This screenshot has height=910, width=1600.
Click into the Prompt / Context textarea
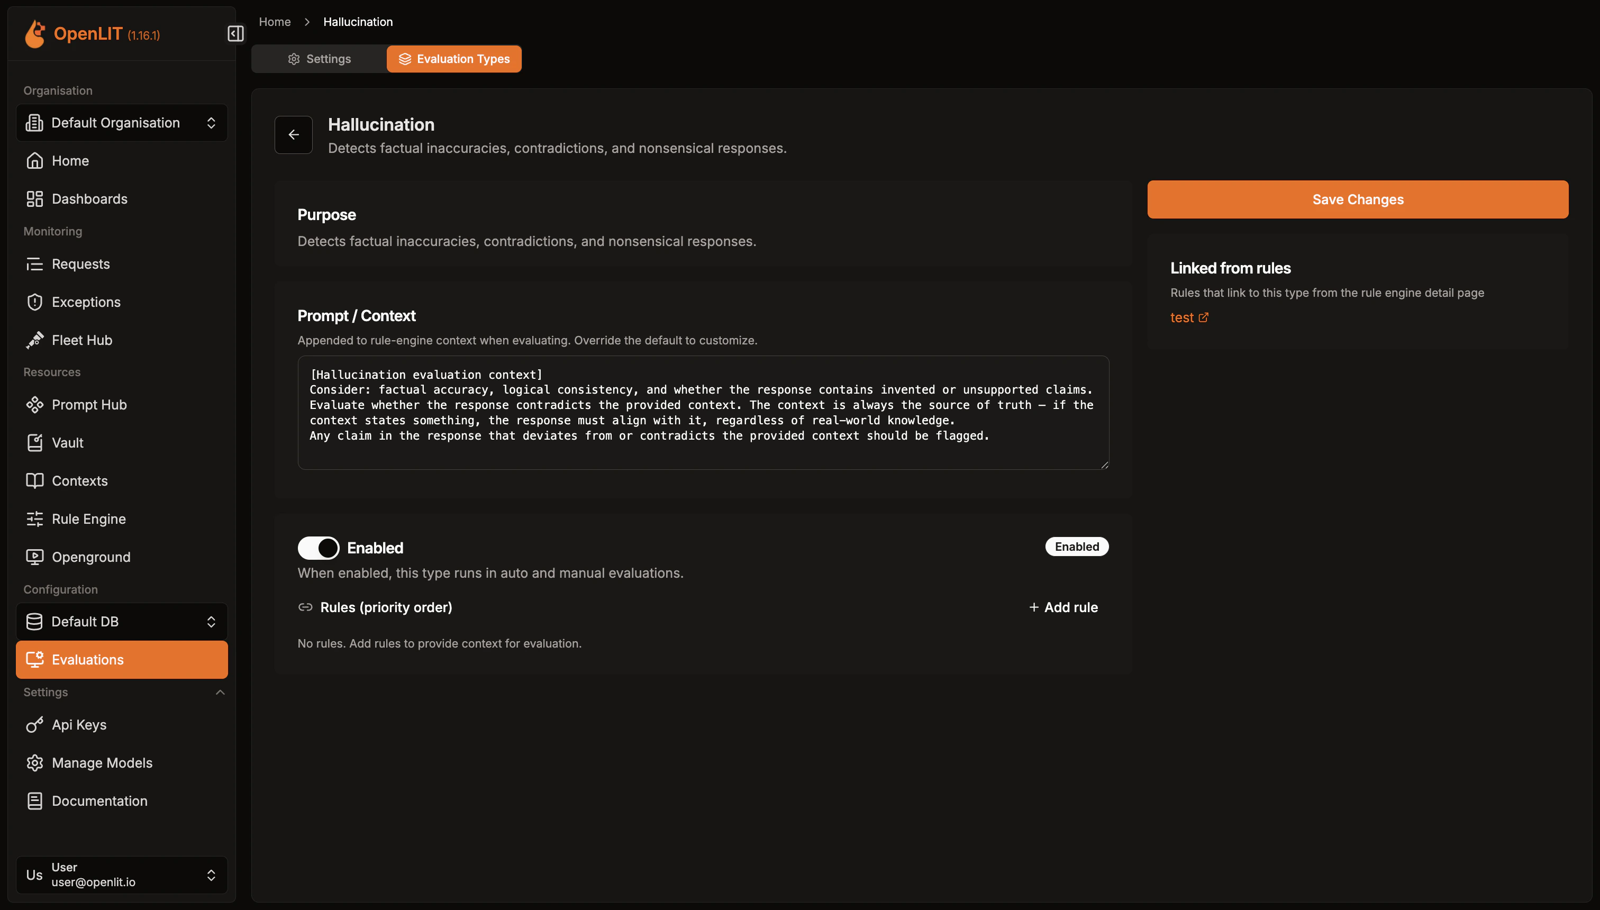(703, 413)
